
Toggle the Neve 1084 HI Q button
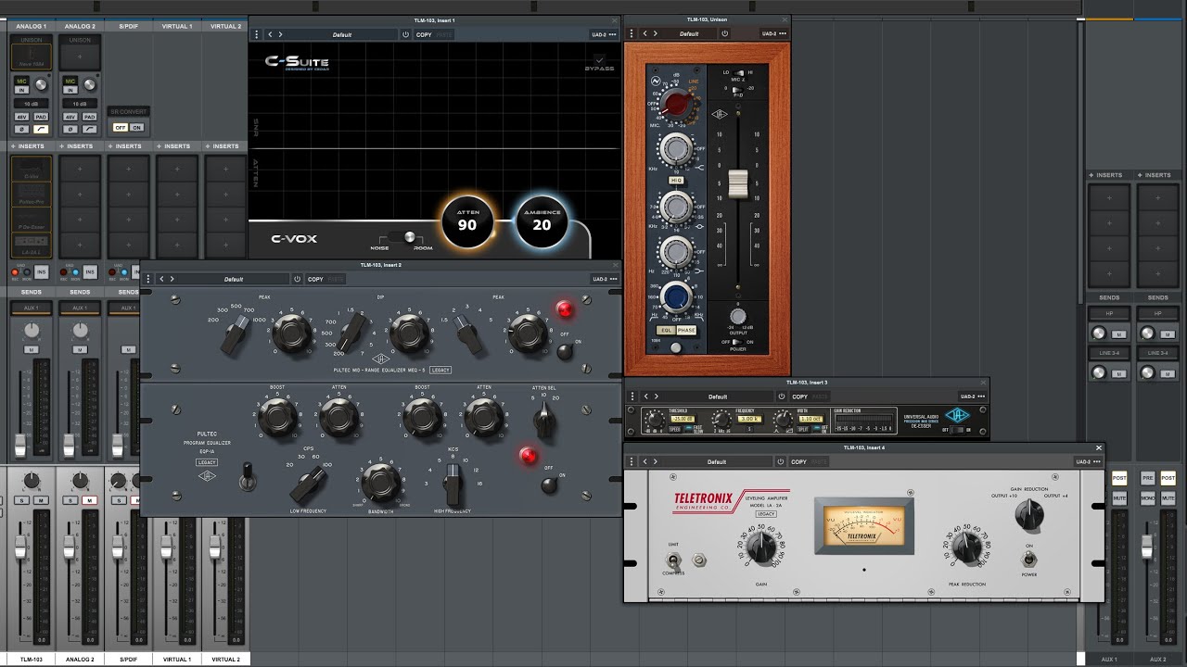click(676, 180)
